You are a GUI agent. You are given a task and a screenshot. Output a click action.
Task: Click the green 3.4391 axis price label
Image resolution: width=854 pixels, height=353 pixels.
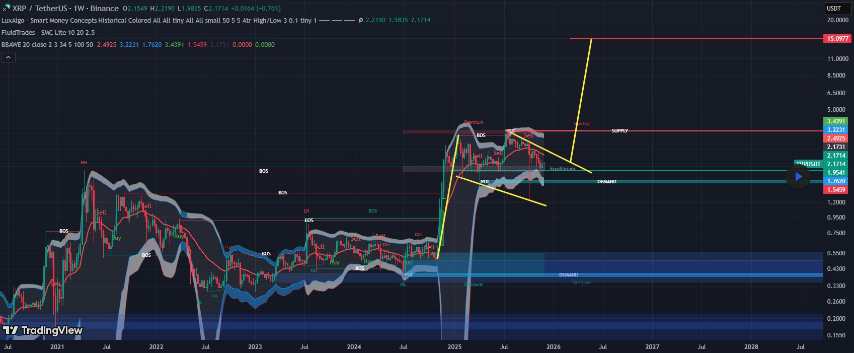click(836, 121)
